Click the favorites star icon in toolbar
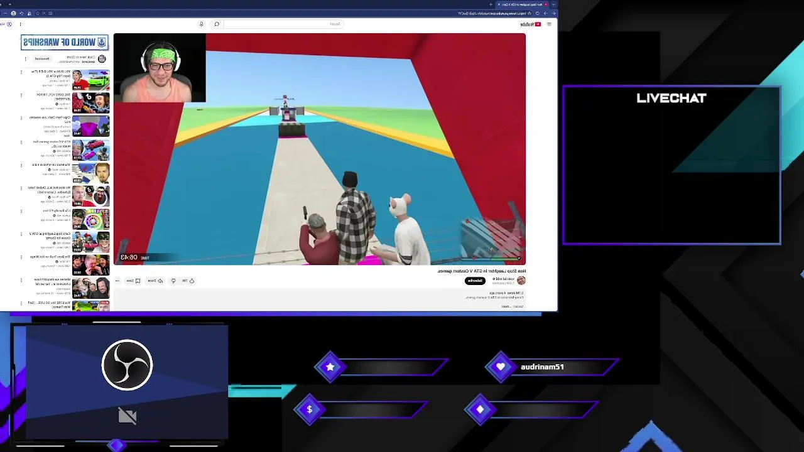Viewport: 804px width, 452px height. point(38,13)
